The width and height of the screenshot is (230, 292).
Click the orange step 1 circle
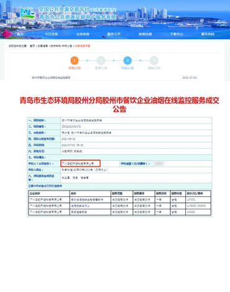(x=75, y=60)
